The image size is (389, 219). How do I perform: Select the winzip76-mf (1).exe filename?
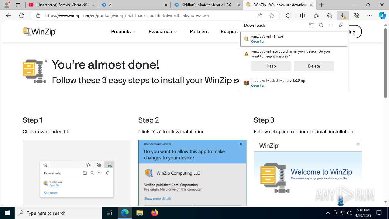[267, 36]
